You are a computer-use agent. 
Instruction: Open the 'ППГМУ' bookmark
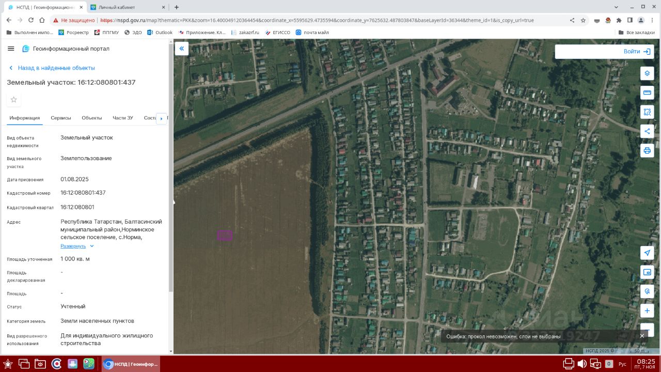(106, 33)
